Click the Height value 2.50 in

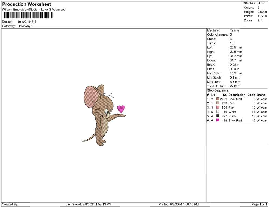262,12
